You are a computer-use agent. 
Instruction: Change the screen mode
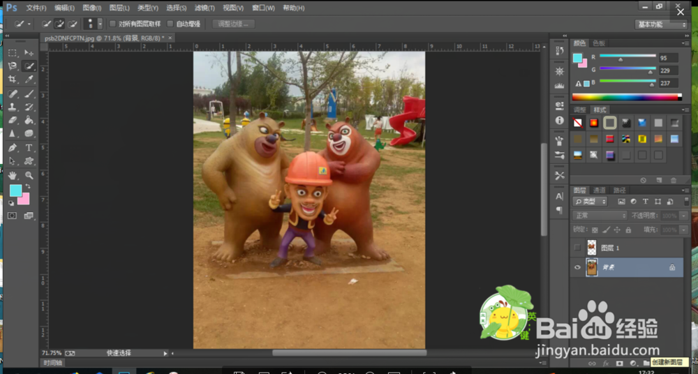(x=29, y=216)
